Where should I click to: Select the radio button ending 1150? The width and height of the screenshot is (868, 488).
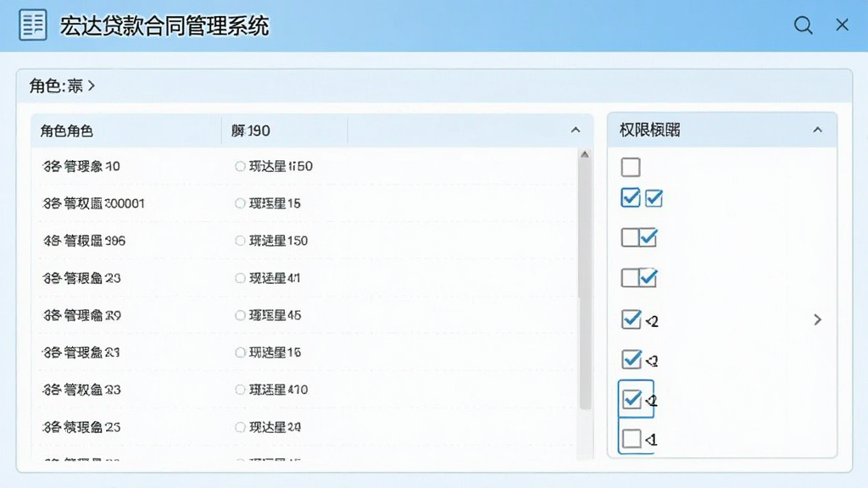(240, 166)
